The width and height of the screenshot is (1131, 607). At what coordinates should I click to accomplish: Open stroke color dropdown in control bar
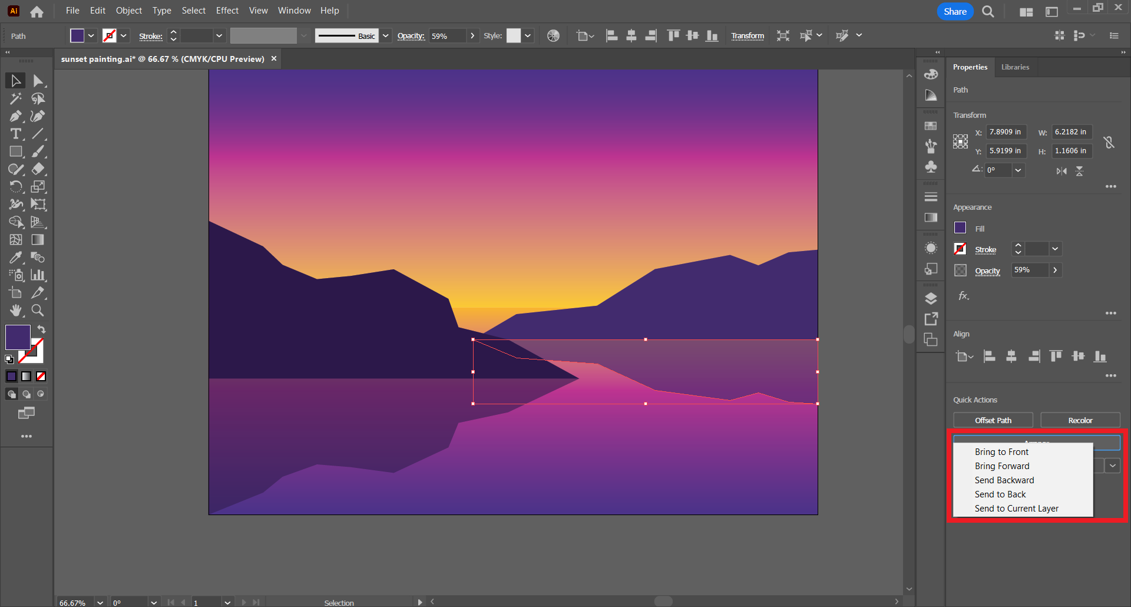point(124,36)
